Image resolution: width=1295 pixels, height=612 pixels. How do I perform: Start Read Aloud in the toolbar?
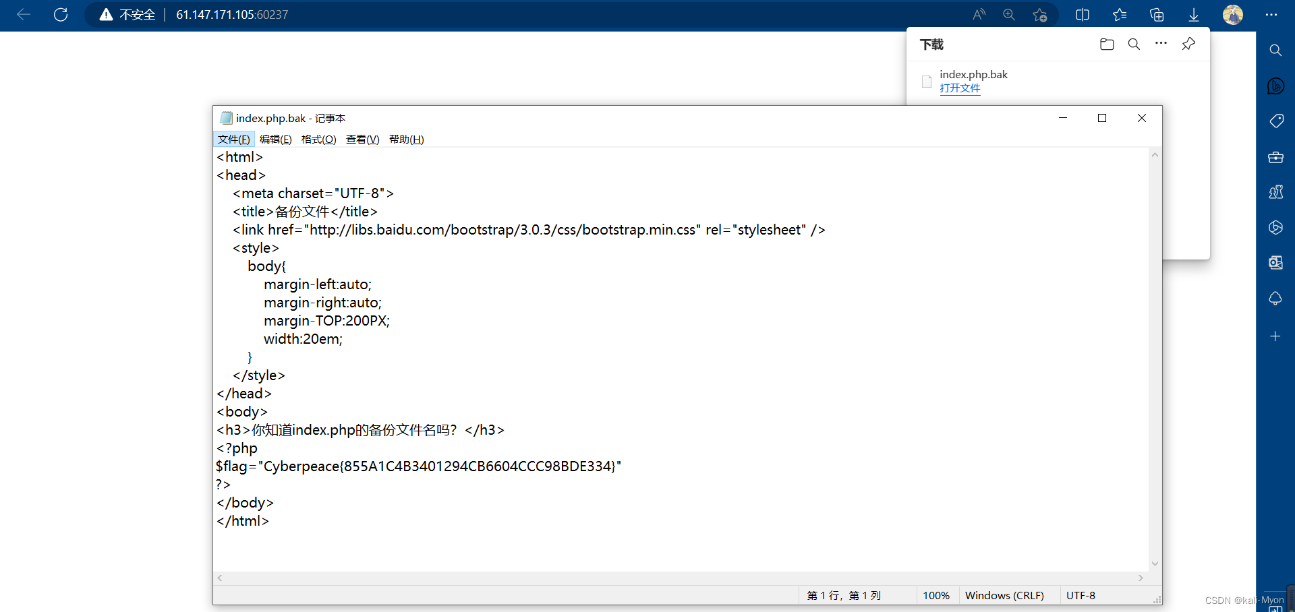pyautogui.click(x=979, y=14)
